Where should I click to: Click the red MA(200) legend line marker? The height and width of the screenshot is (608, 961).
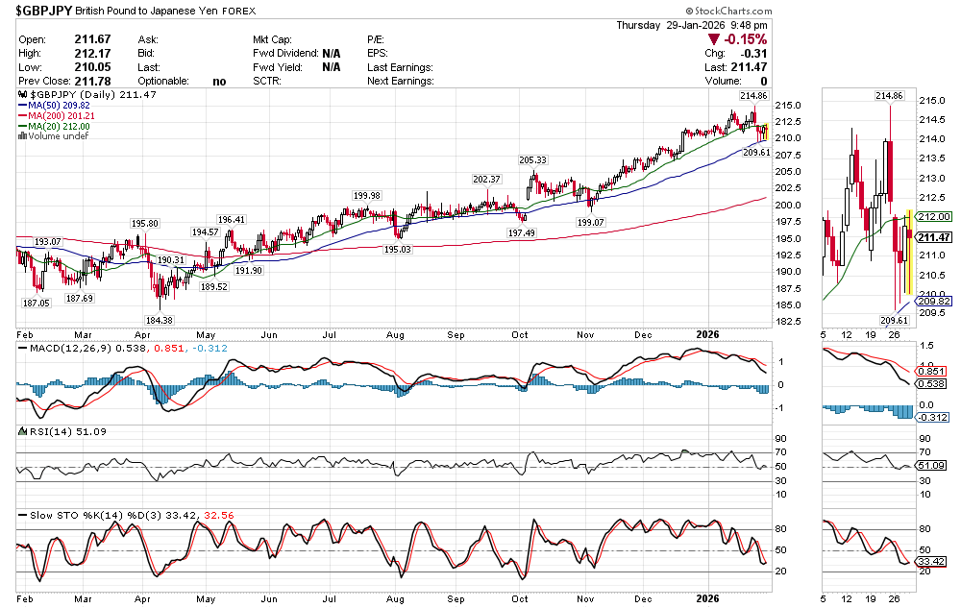click(22, 116)
